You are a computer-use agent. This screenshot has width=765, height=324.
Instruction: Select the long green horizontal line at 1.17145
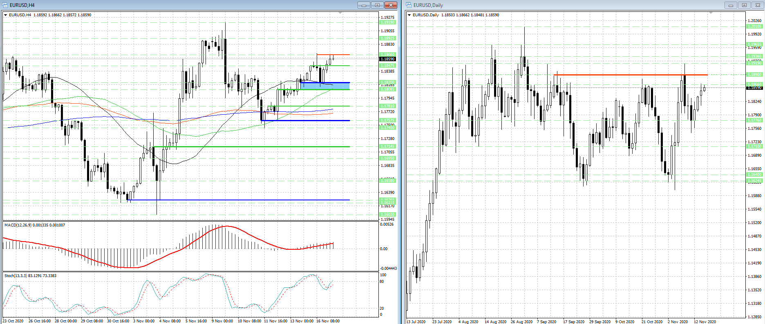(251, 146)
